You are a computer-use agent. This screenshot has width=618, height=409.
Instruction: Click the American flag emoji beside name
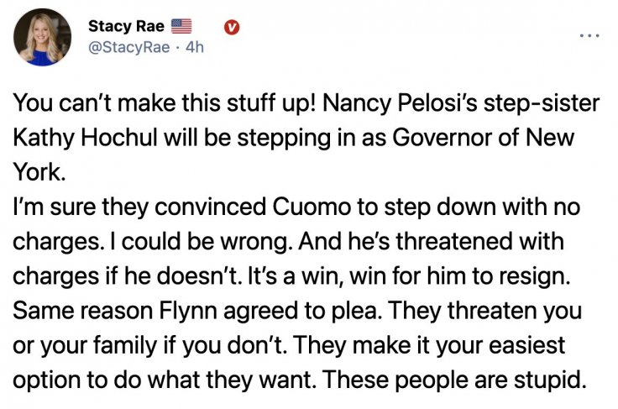tap(181, 26)
